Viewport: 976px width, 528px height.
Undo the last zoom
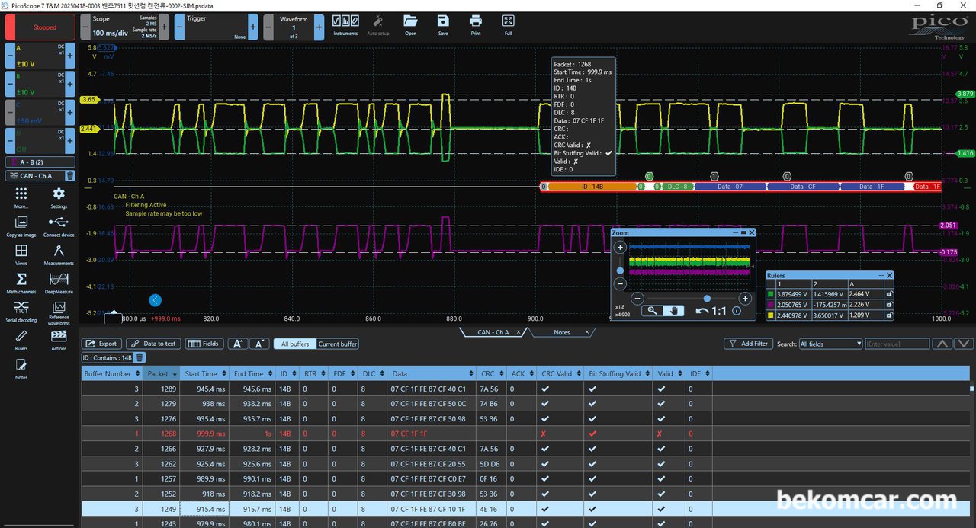point(701,310)
